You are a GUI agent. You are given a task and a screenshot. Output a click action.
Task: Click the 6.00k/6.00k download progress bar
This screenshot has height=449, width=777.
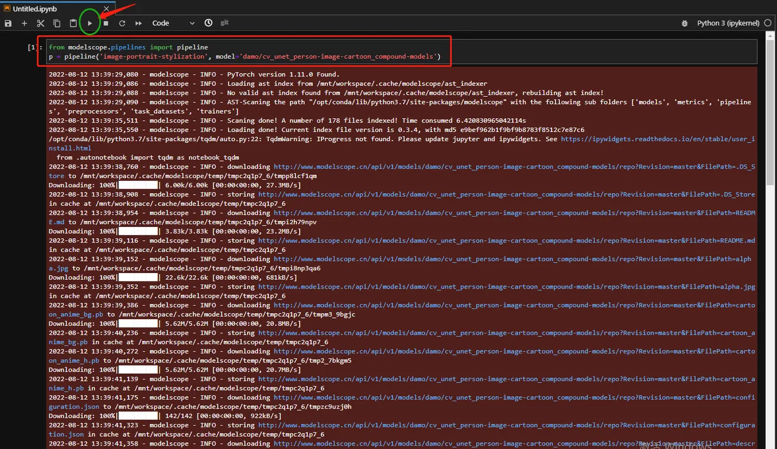pos(138,185)
